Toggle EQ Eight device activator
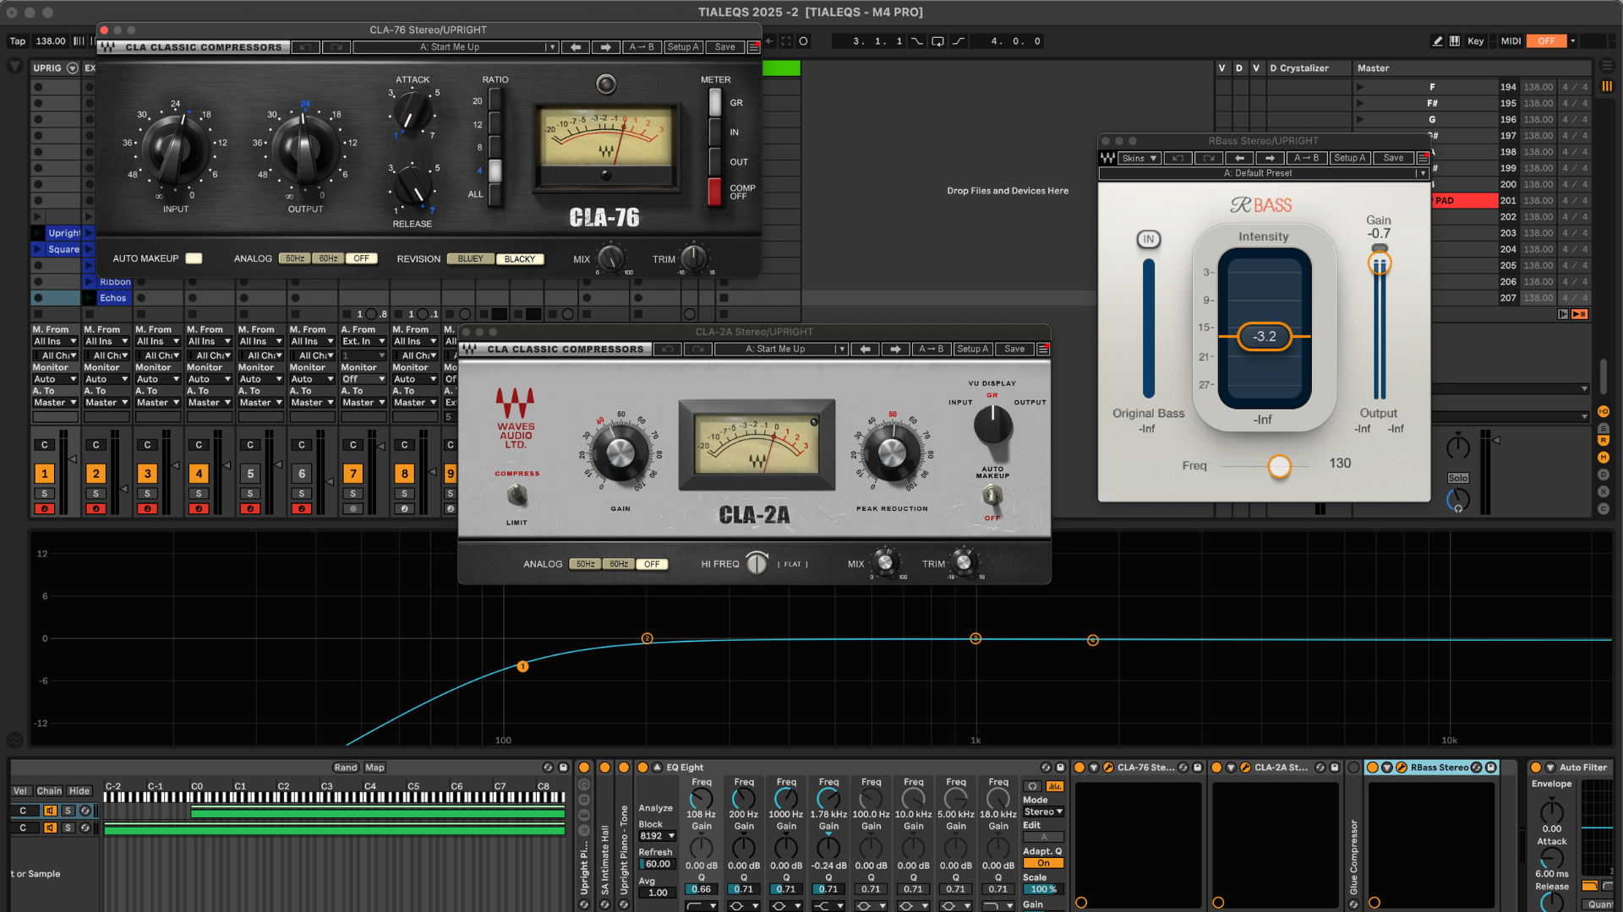 point(643,768)
